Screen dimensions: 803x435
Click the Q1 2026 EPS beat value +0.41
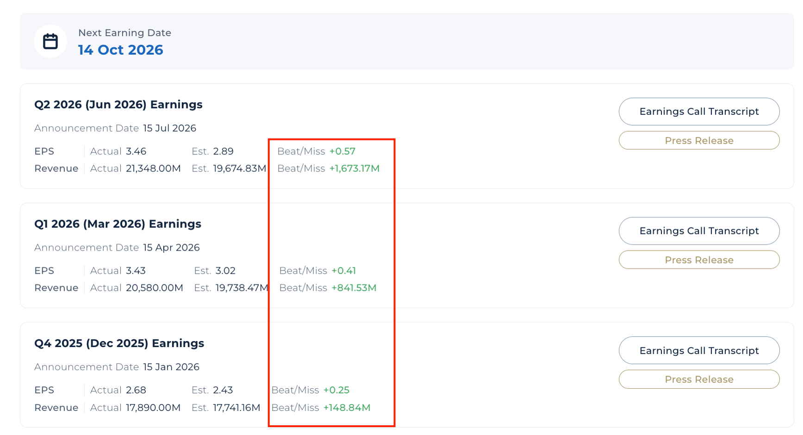tap(343, 271)
